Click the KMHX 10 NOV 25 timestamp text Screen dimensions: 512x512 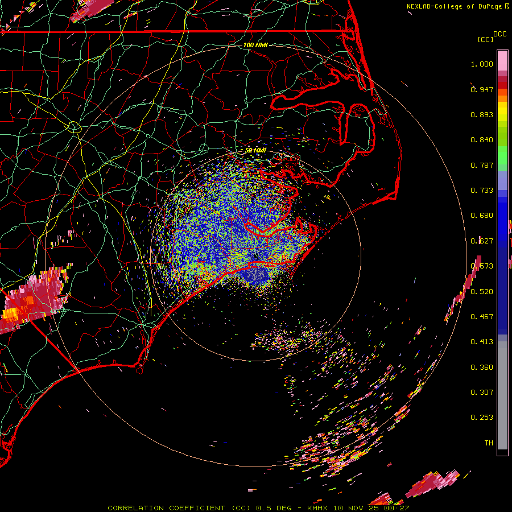[x=358, y=508]
